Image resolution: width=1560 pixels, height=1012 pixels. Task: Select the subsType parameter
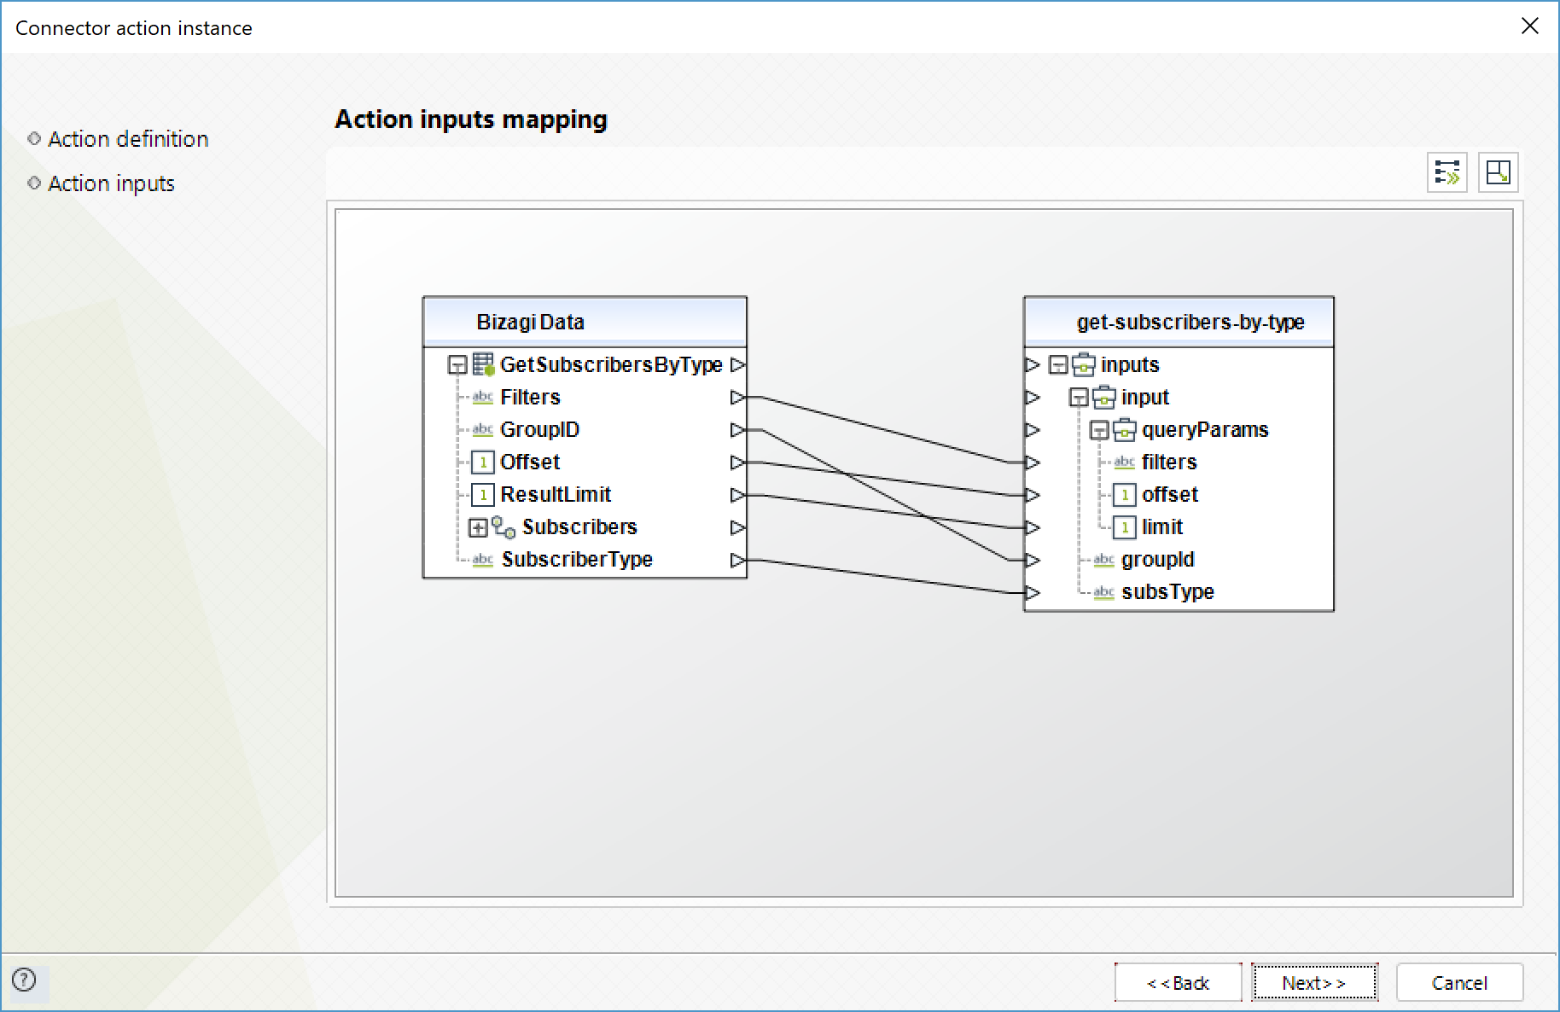[1167, 592]
